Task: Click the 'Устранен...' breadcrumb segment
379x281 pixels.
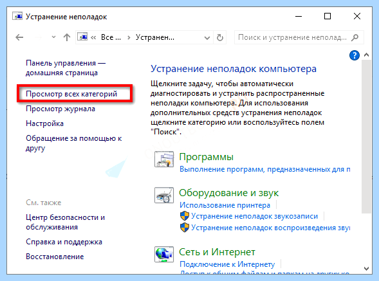Action: click(x=154, y=37)
